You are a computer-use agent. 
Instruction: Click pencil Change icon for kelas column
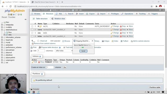tap(112, 36)
